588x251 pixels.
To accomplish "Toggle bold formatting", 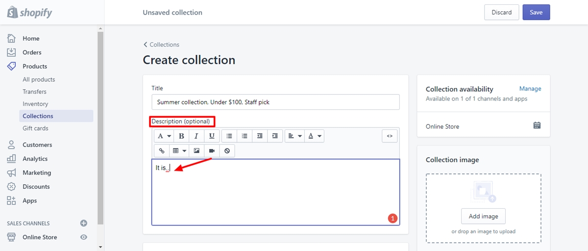I will tap(181, 136).
